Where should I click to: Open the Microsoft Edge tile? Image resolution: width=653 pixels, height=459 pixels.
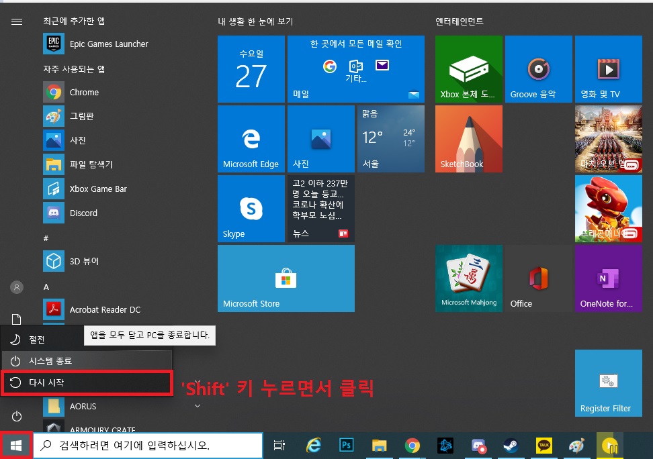[x=251, y=139]
